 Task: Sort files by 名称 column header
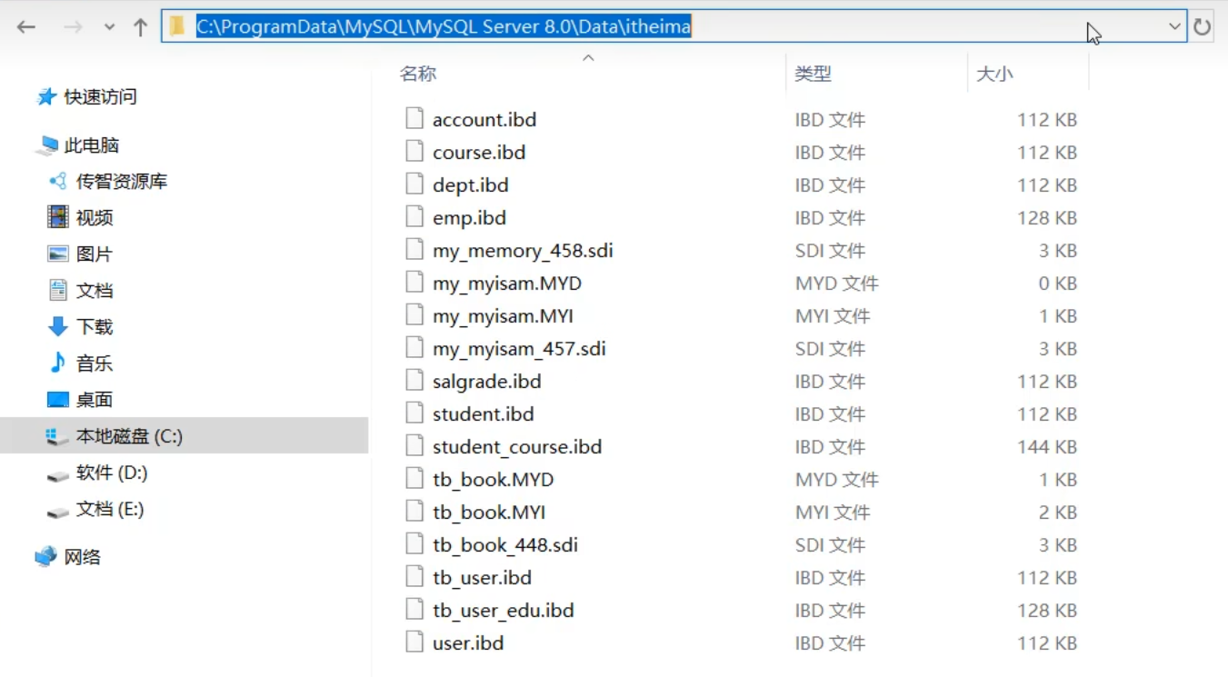[x=418, y=74]
